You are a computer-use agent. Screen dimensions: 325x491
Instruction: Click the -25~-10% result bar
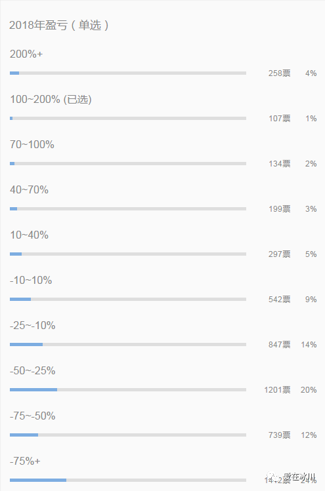[x=128, y=344]
